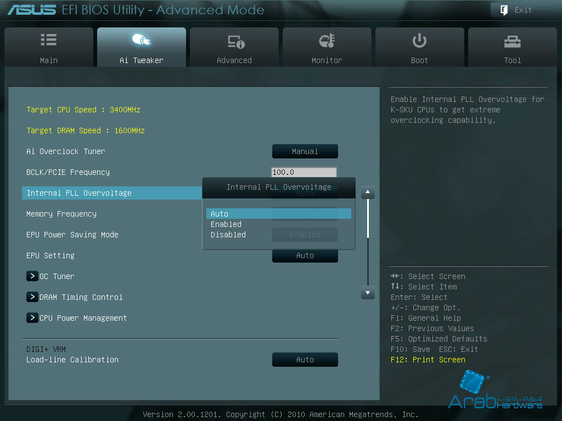This screenshot has height=421, width=562.
Task: Click the vertical scrollbar thumb
Action: coord(368,218)
